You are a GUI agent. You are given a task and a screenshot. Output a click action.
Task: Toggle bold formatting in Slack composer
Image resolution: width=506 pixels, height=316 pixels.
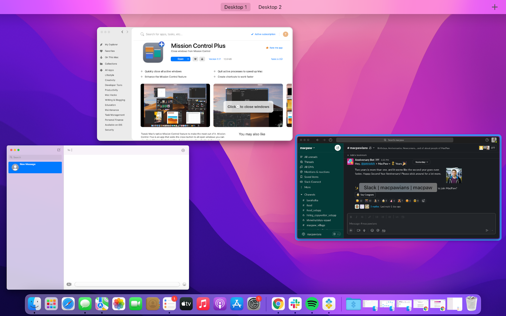[351, 217]
